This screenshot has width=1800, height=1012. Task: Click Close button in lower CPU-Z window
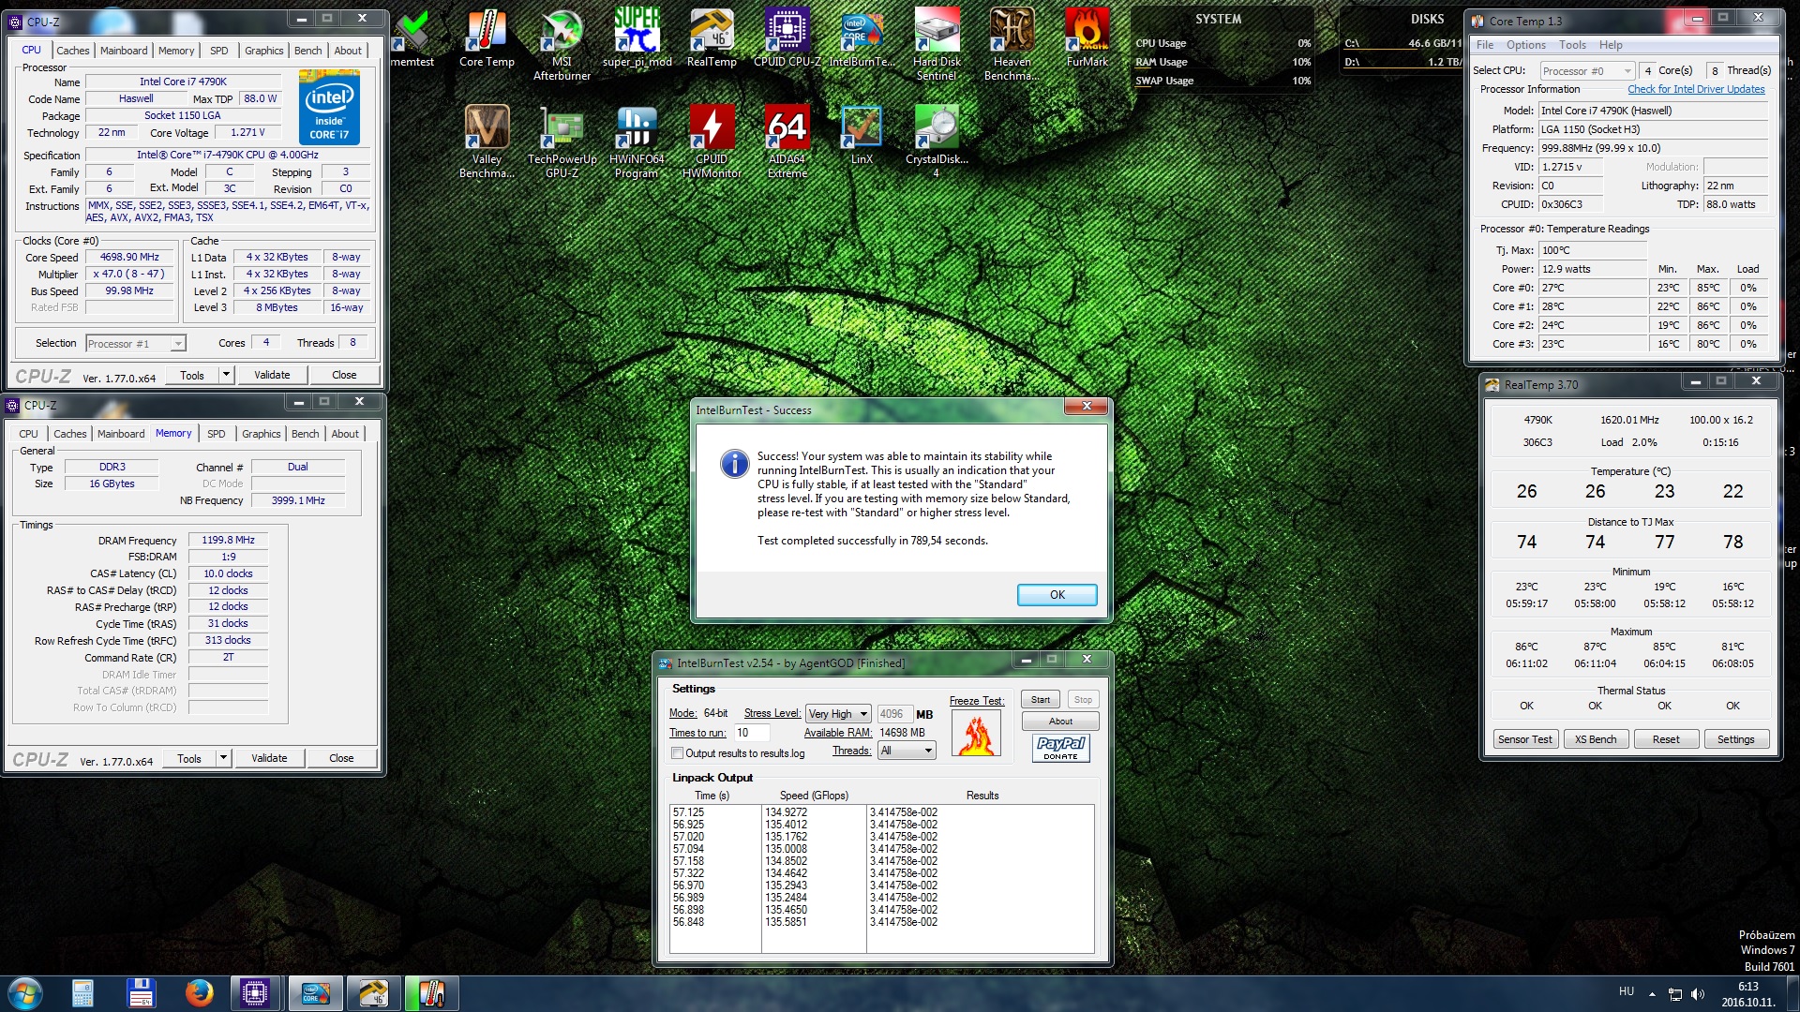point(341,758)
